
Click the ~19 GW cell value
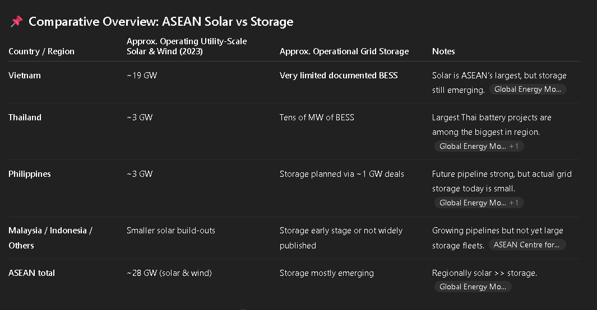tap(142, 76)
